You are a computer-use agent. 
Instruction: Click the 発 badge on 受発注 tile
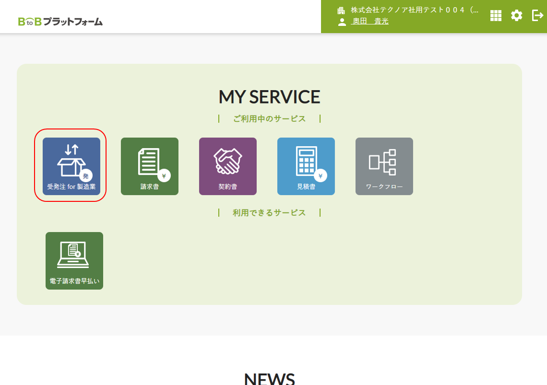pyautogui.click(x=85, y=176)
